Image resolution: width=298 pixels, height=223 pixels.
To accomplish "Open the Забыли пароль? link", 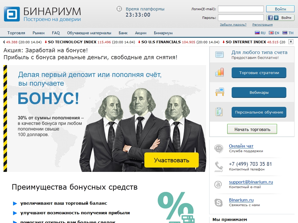I will [x=233, y=24].
